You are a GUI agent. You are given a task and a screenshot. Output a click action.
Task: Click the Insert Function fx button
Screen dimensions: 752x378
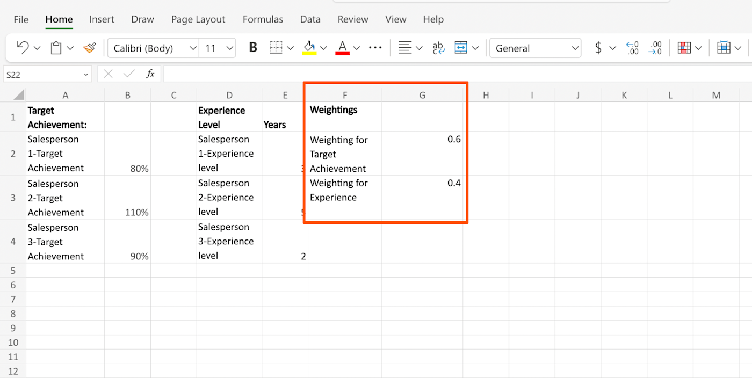[150, 74]
